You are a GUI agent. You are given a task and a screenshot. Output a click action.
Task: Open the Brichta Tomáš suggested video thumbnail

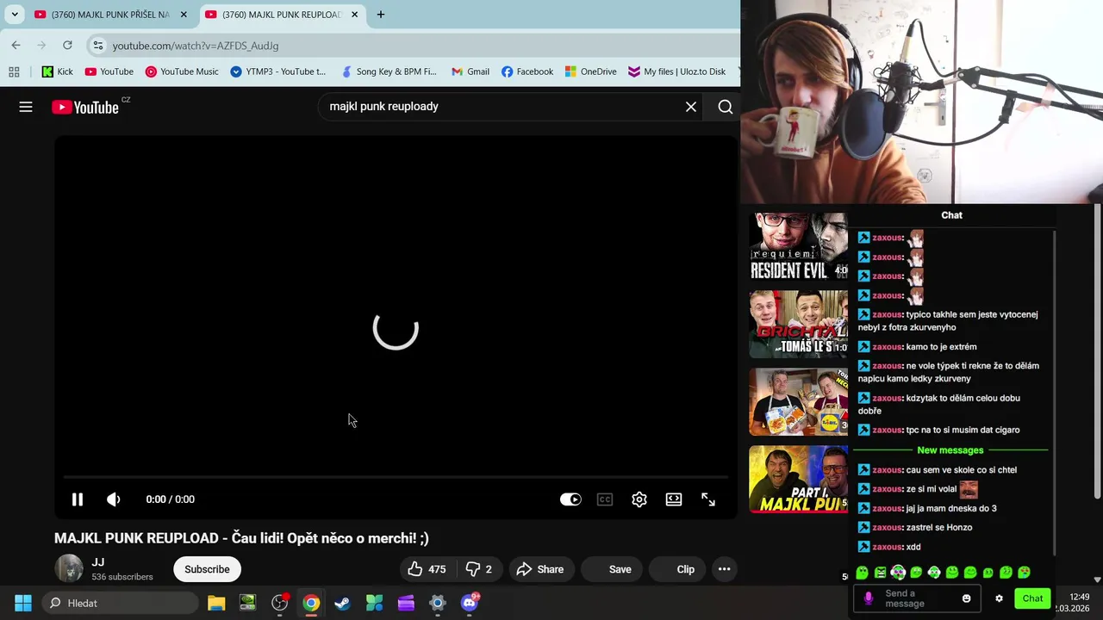tap(799, 324)
